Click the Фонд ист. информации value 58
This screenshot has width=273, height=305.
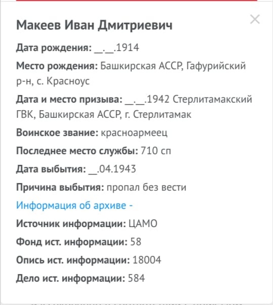[x=135, y=242]
